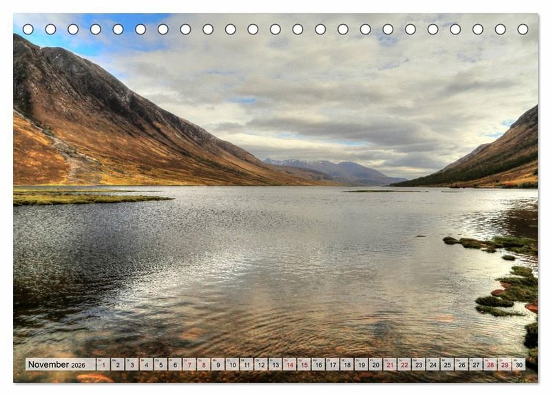Select red day 21 in the calendar strip
Screen dimensions: 551x396
(390, 364)
